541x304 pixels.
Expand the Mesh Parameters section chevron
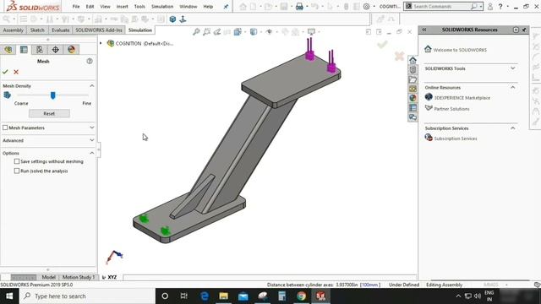(x=92, y=128)
